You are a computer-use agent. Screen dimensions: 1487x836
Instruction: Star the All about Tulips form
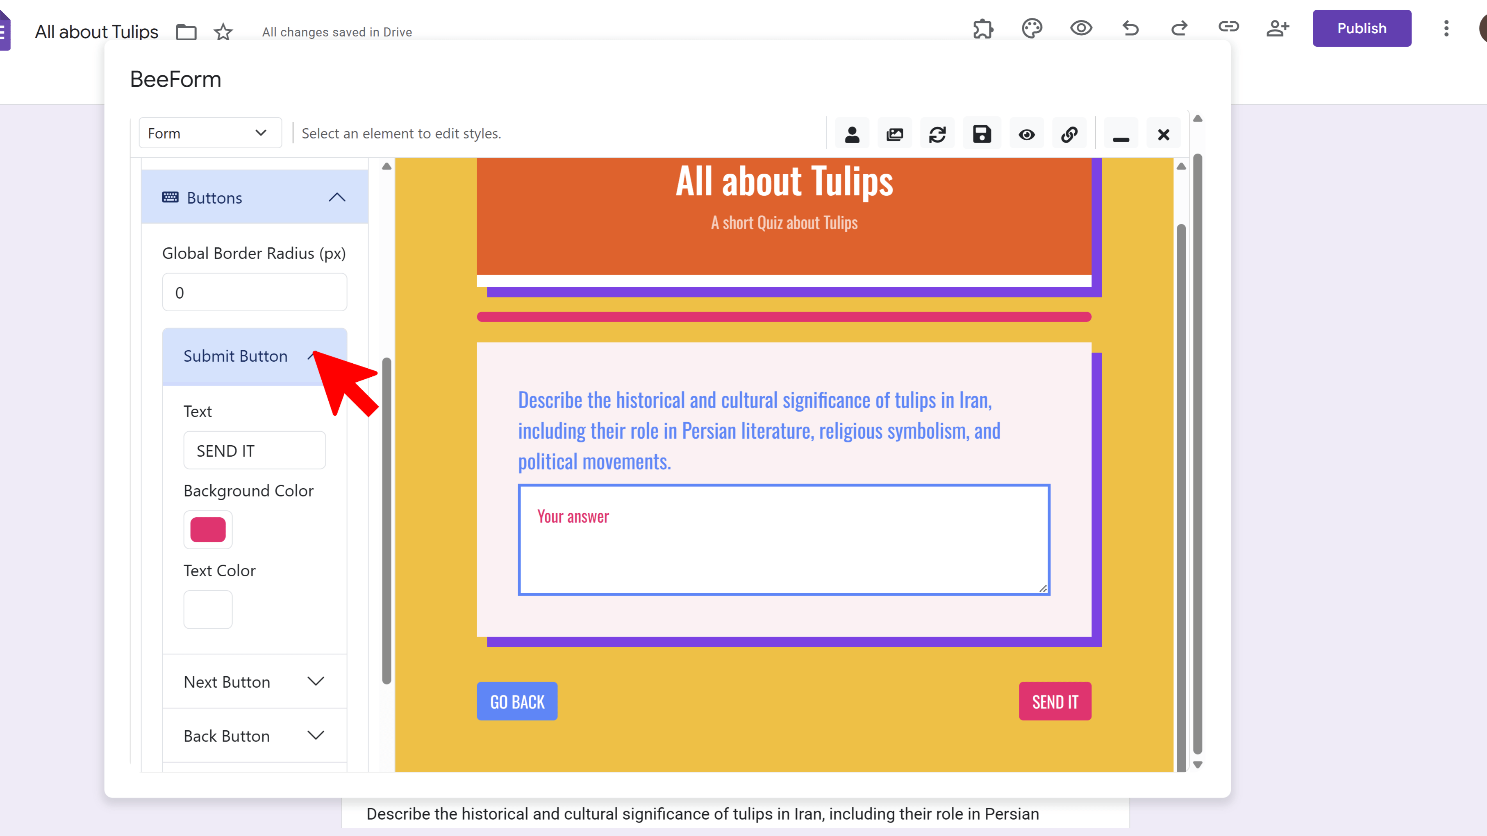pos(223,32)
